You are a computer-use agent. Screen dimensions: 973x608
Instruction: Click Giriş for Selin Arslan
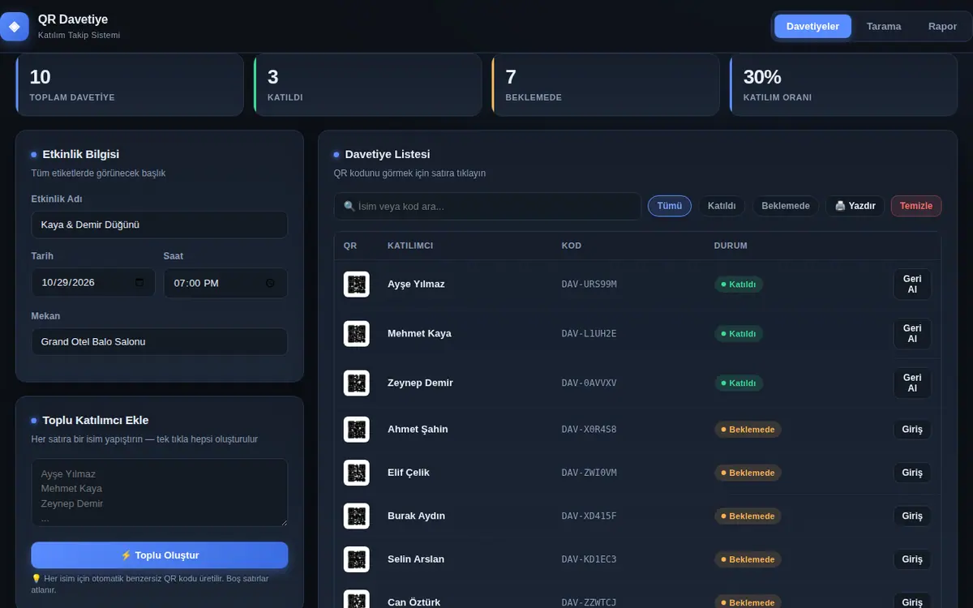tap(912, 559)
